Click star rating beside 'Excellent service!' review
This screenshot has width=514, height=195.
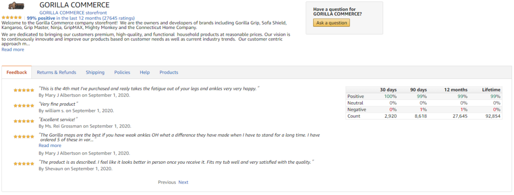point(24,121)
